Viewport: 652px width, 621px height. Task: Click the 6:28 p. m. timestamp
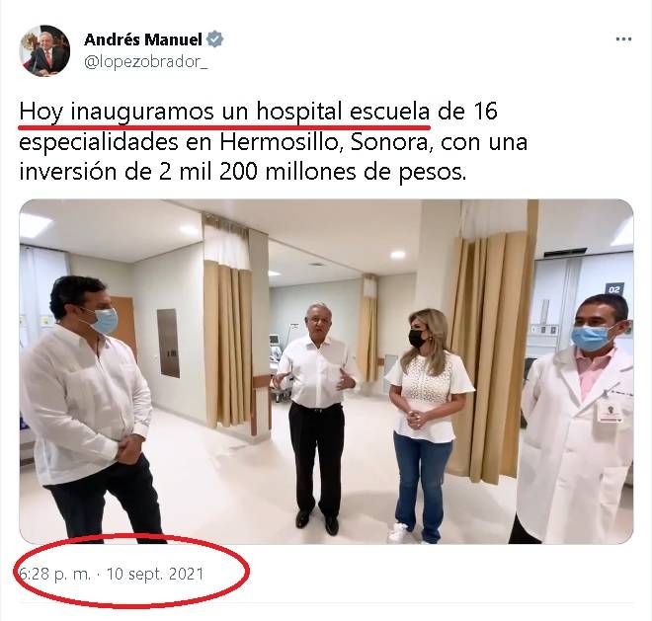click(x=54, y=574)
